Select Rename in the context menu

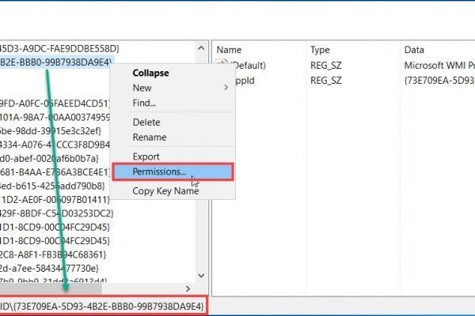click(149, 137)
